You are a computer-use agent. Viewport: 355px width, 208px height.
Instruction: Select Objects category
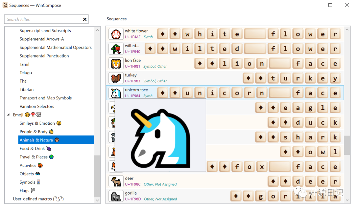[x=30, y=174]
